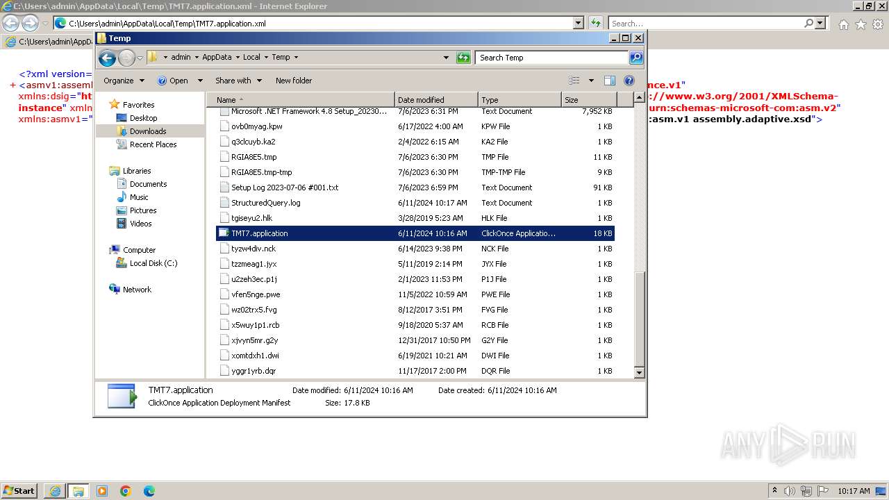This screenshot has height=500, width=889.
Task: Toggle the preview pane icon
Action: 609,81
